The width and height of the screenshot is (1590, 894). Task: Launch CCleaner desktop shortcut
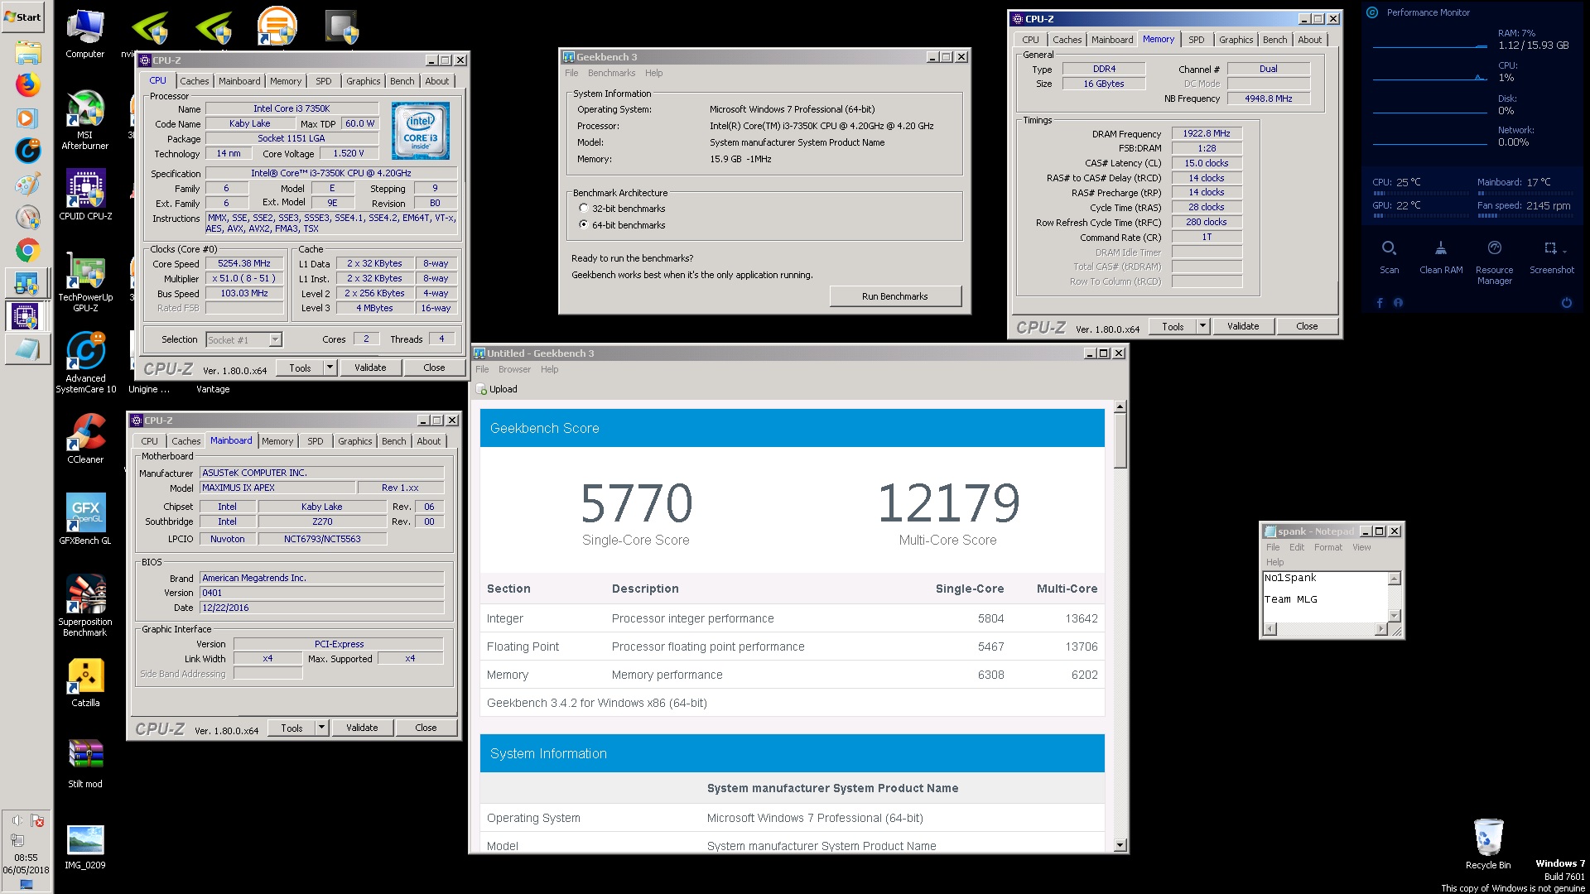[85, 439]
